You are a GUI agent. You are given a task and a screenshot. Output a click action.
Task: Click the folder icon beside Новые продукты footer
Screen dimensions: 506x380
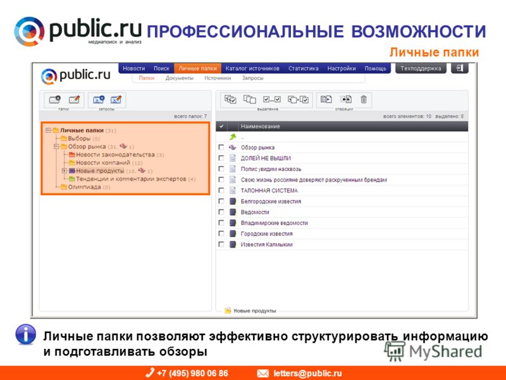point(228,310)
